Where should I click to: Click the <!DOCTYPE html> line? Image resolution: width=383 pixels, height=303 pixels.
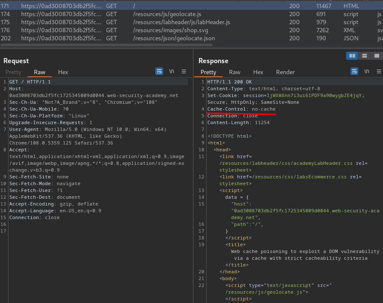(x=229, y=136)
